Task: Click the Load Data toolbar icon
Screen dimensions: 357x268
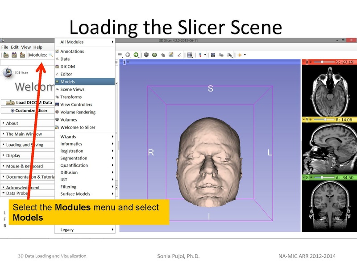Action: [x=6, y=55]
